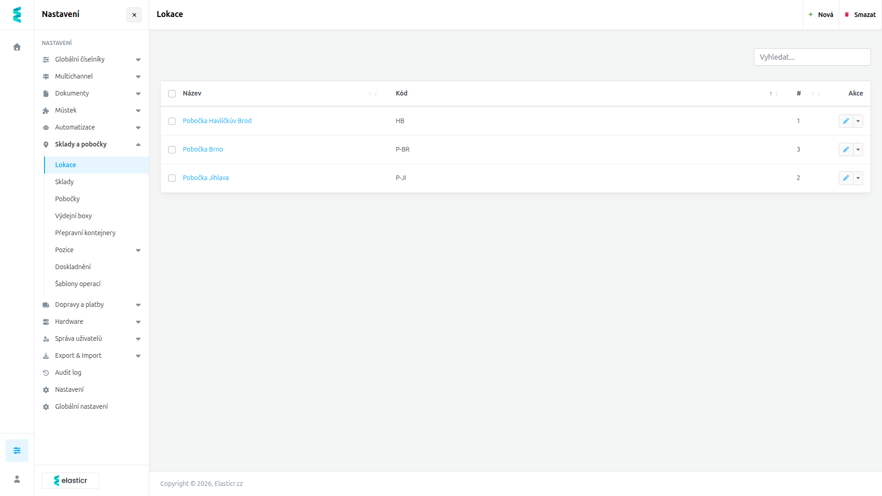Open the Audit log menu item

tap(68, 372)
